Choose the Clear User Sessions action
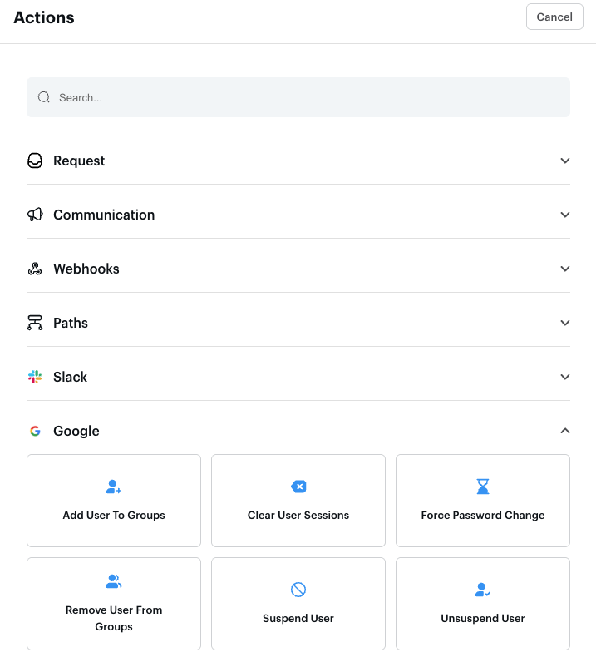Image resolution: width=596 pixels, height=662 pixels. click(298, 501)
